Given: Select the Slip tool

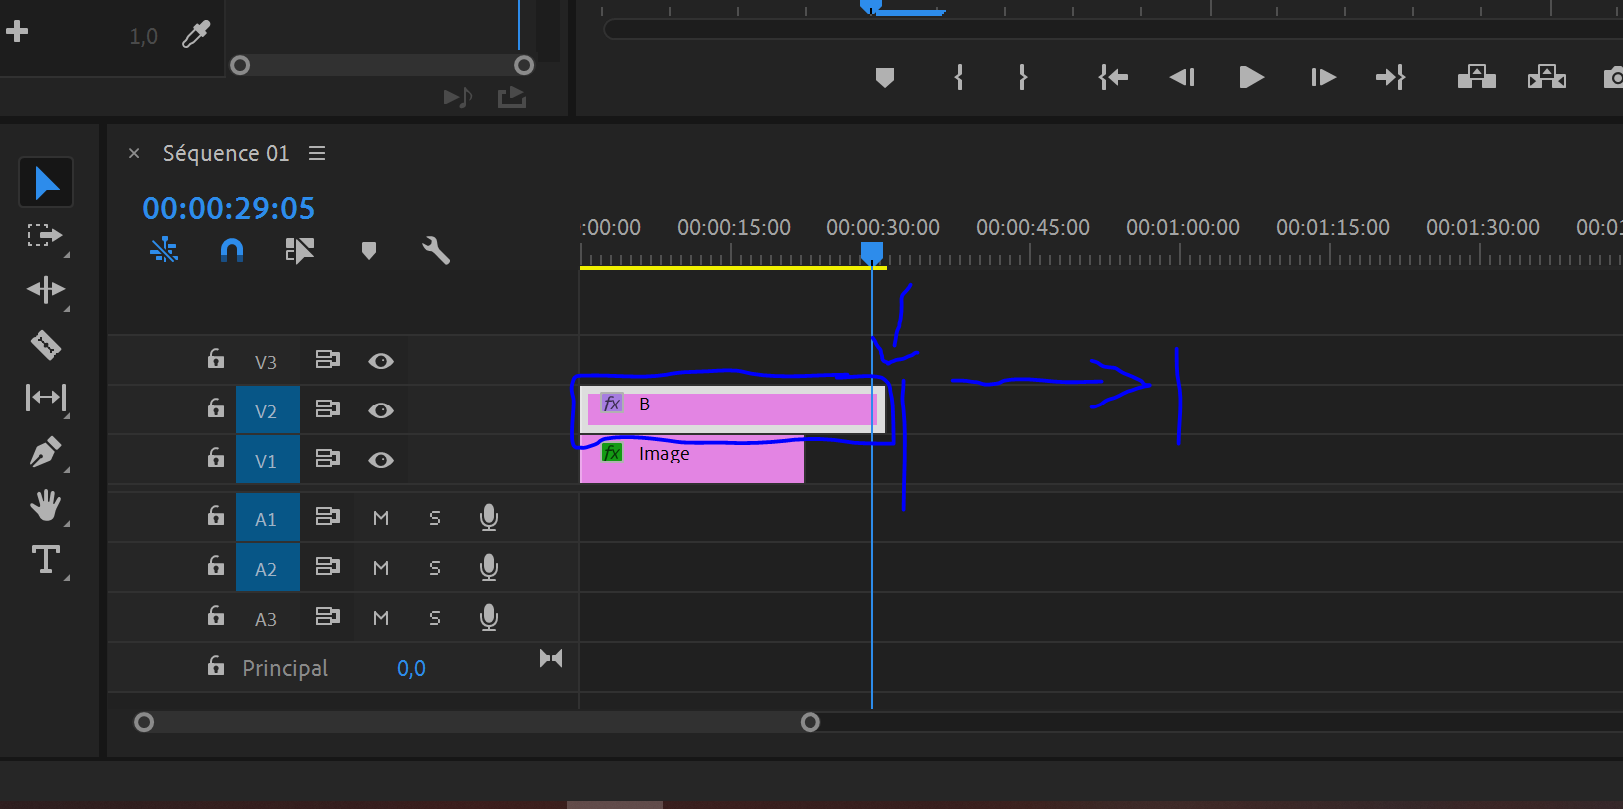Looking at the screenshot, I should tap(46, 398).
